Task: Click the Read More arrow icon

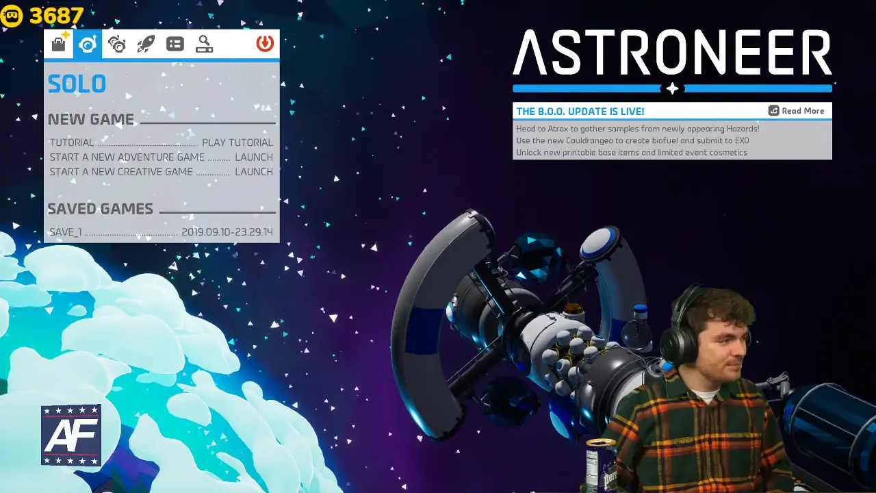Action: (774, 111)
